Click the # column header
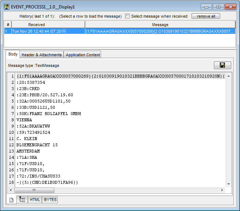240x211 pixels. pyautogui.click(x=8, y=25)
